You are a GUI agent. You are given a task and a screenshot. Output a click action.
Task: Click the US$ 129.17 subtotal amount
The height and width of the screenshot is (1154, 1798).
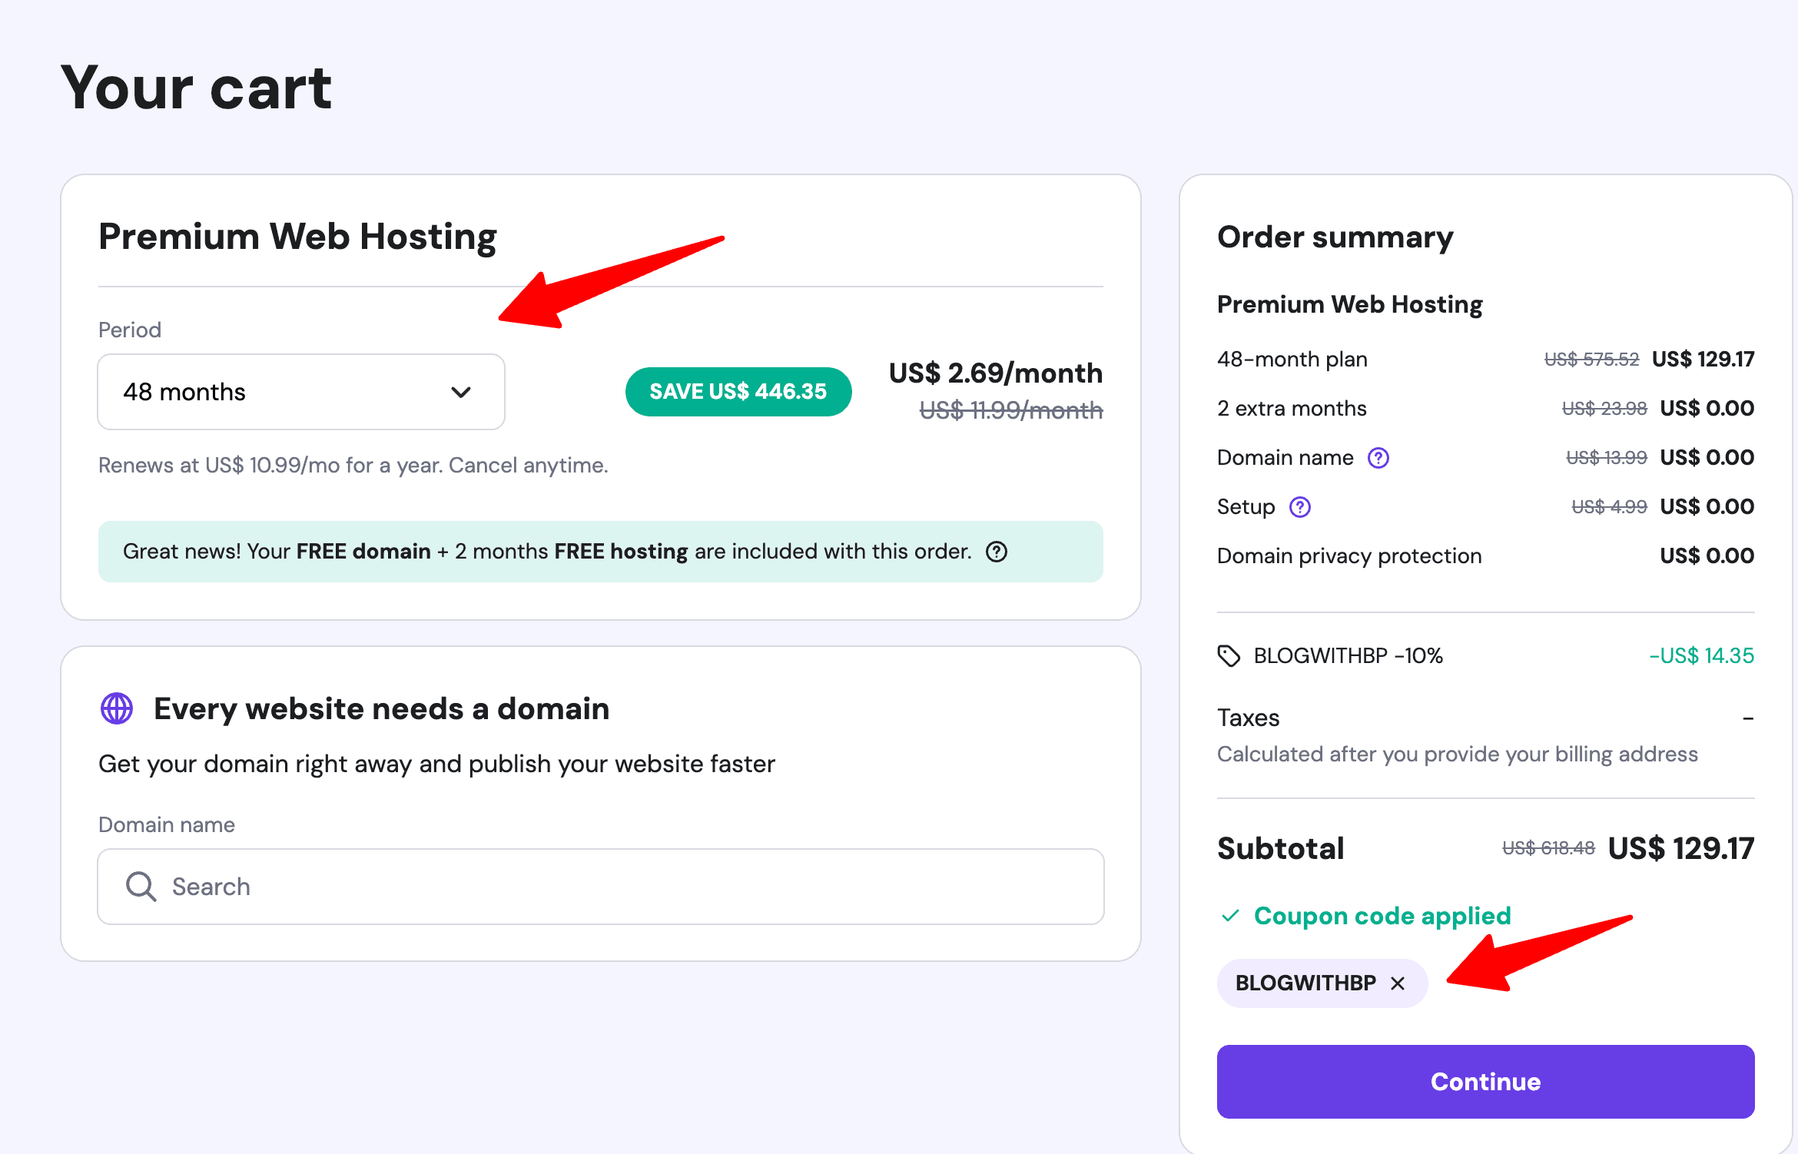(x=1680, y=848)
